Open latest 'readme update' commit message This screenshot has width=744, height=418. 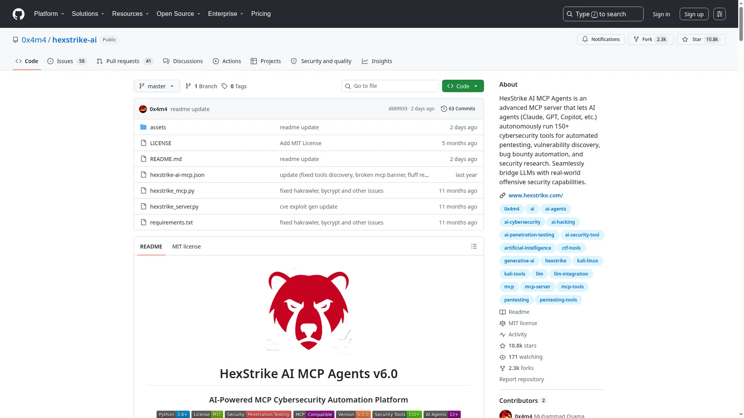[190, 109]
